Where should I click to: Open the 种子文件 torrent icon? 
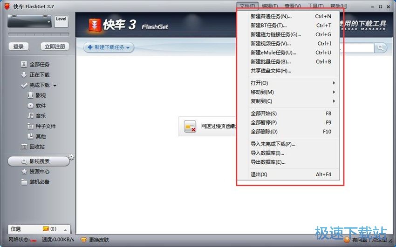coord(30,126)
